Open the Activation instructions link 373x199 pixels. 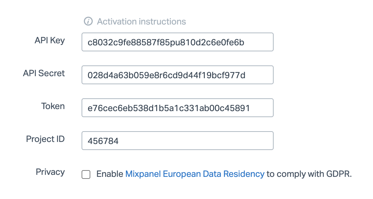(x=141, y=21)
